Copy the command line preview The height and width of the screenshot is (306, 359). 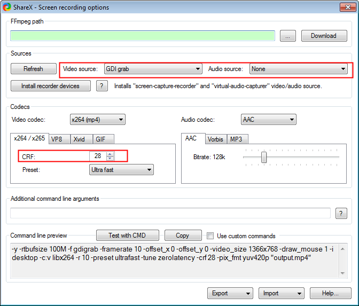(x=183, y=236)
